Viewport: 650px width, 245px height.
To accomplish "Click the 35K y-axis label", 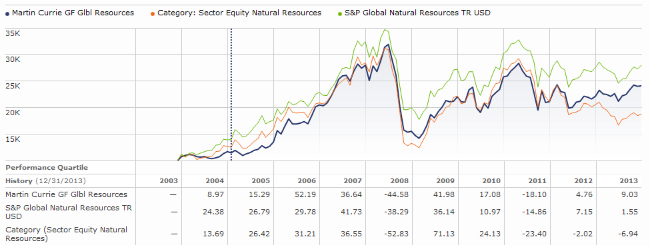I will pyautogui.click(x=13, y=33).
